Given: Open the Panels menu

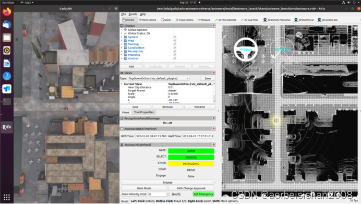Looking at the screenshot, I should click(x=133, y=14).
